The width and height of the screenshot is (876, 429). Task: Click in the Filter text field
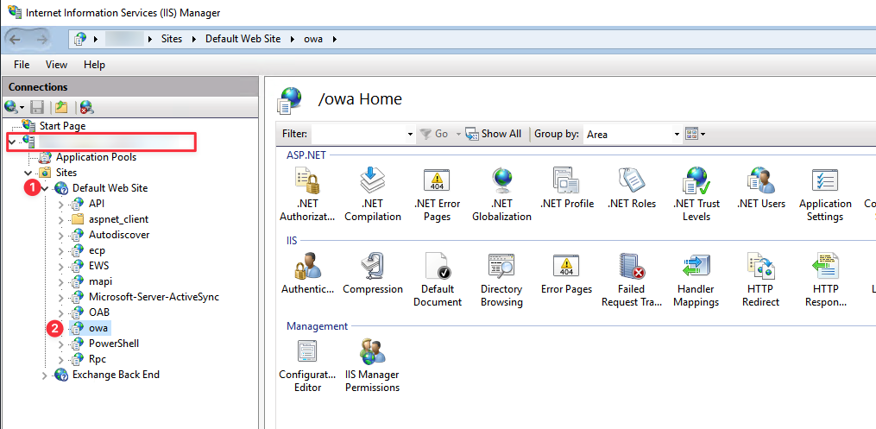(x=357, y=135)
